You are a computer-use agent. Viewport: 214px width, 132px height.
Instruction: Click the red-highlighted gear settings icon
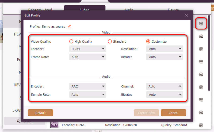pyautogui.click(x=201, y=24)
